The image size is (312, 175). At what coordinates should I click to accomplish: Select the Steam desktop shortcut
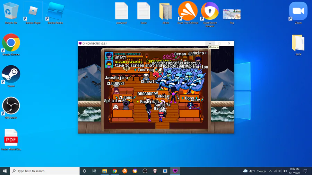coord(11,76)
